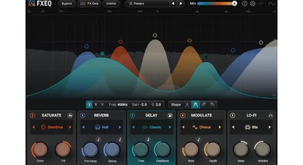Switch to next Delay type after Classic
This screenshot has height=165, width=303.
[x=170, y=127]
